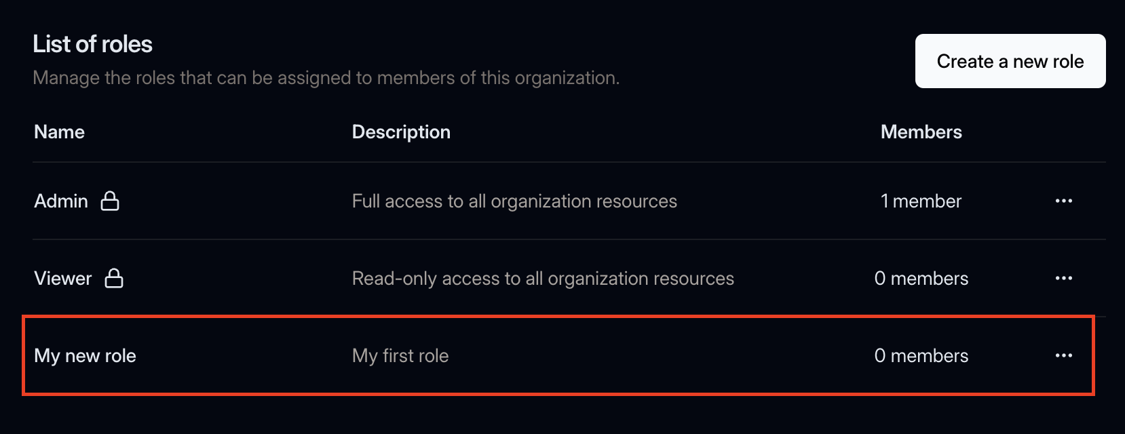Screen dimensions: 1125x434
Task: Click the ellipsis icon in the top data row
Action: click(x=1065, y=201)
